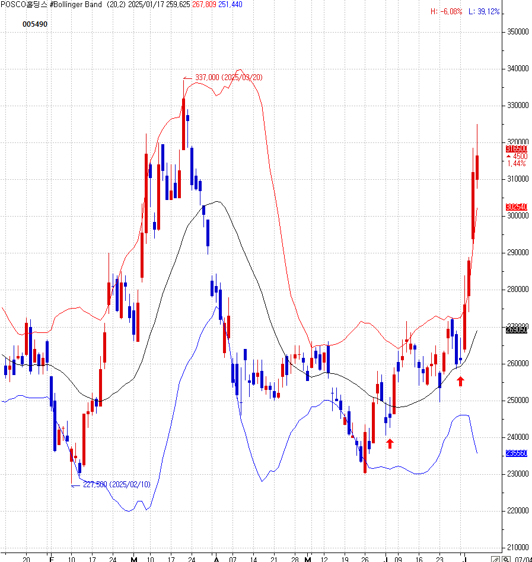This screenshot has width=532, height=562.
Task: Click the 340000 price axis label
Action: click(518, 68)
